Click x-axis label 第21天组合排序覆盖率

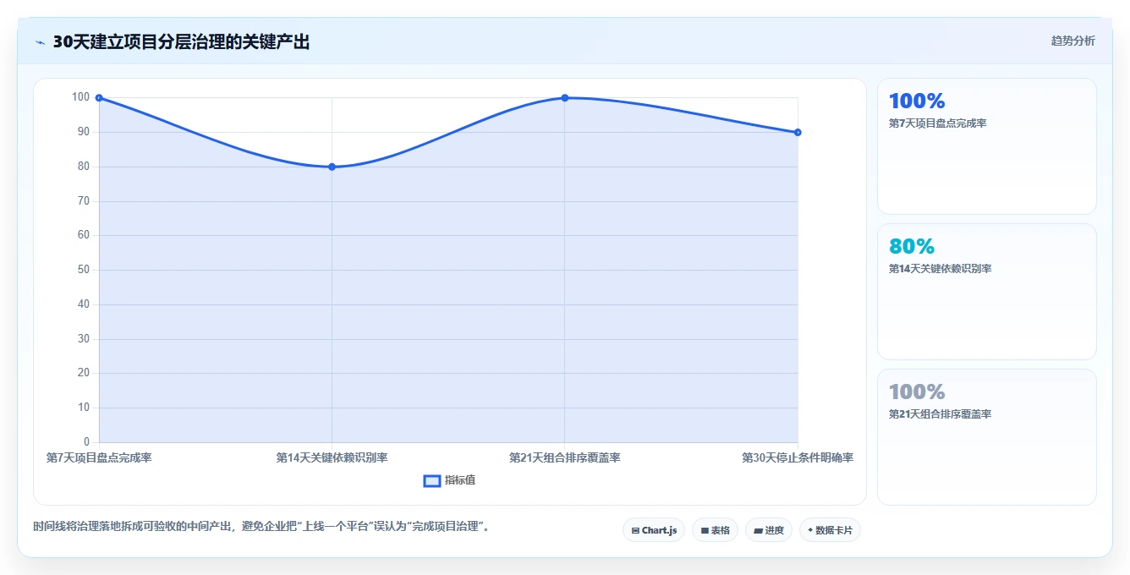tap(565, 457)
